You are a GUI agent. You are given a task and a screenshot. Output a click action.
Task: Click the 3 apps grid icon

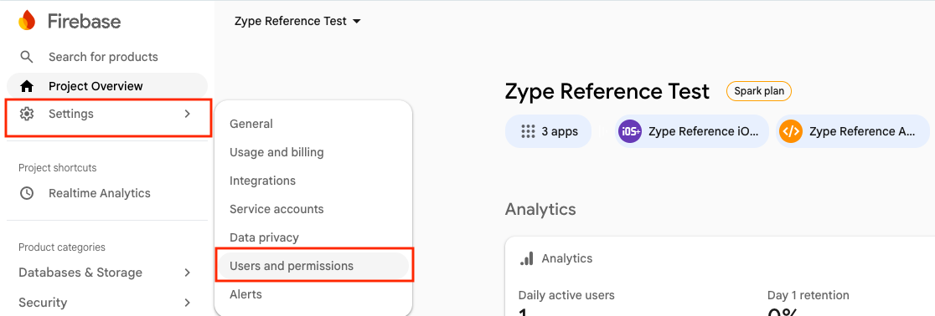pyautogui.click(x=528, y=131)
